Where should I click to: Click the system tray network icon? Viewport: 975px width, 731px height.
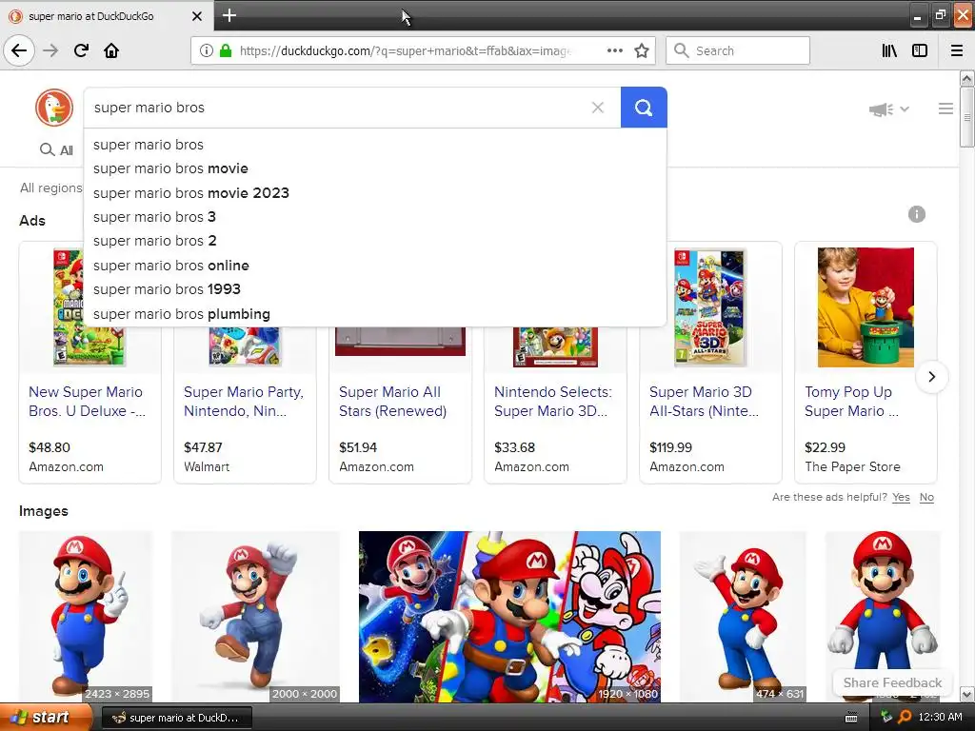(886, 717)
